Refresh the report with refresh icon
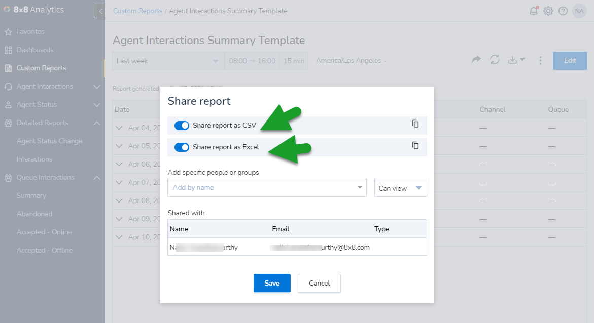The image size is (594, 323). tap(495, 60)
